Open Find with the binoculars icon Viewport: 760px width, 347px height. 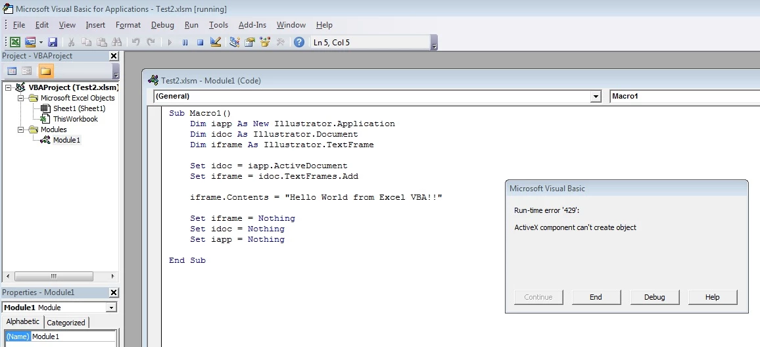tap(116, 42)
